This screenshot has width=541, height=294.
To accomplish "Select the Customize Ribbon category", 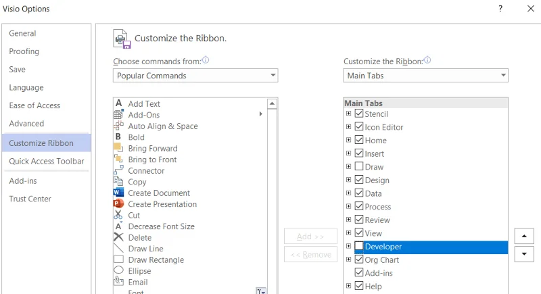I will [x=46, y=143].
